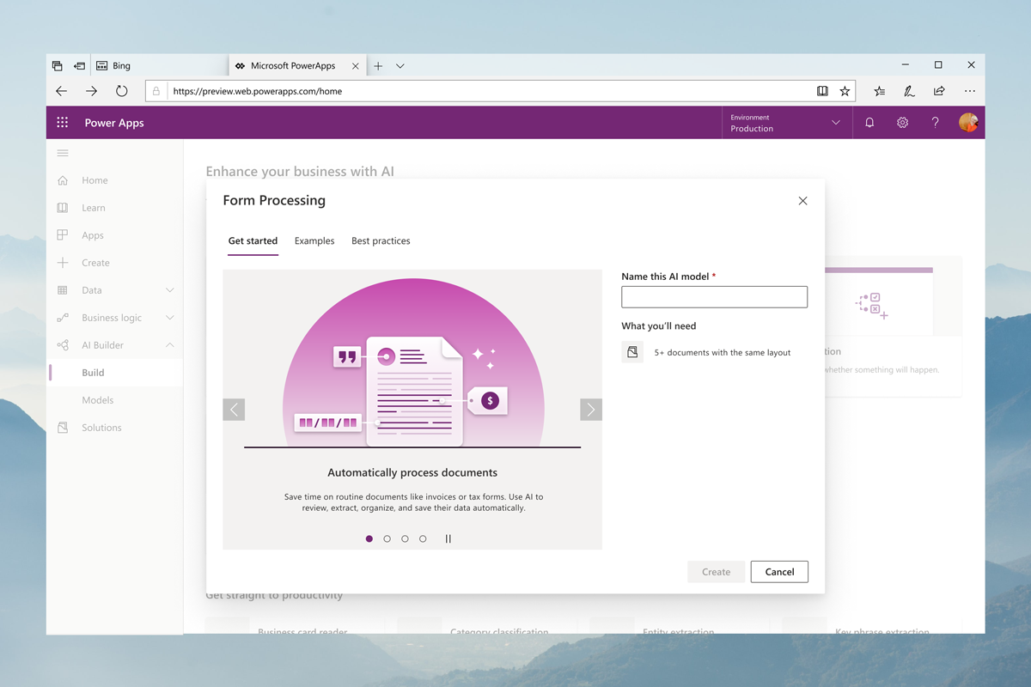Expand the Business logic section chevron
Image resolution: width=1031 pixels, height=687 pixels.
point(169,318)
